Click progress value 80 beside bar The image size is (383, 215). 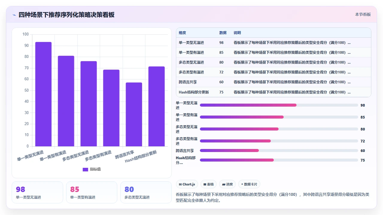pos(363,129)
